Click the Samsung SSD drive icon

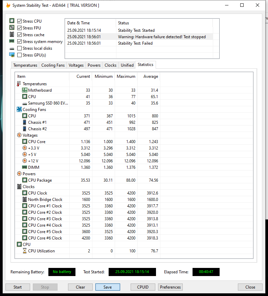pyautogui.click(x=25, y=104)
